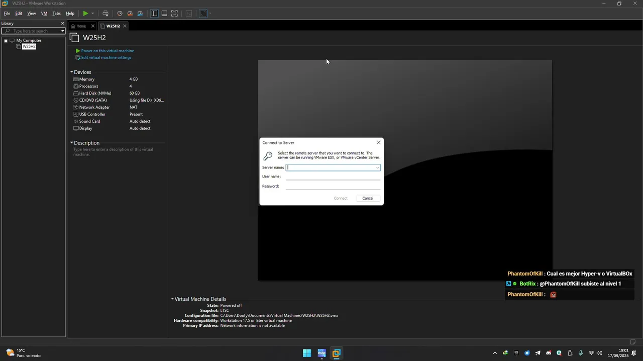
Task: Open the Windows Start button
Action: coord(307,353)
